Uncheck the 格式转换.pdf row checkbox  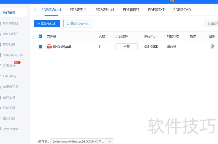point(40,47)
